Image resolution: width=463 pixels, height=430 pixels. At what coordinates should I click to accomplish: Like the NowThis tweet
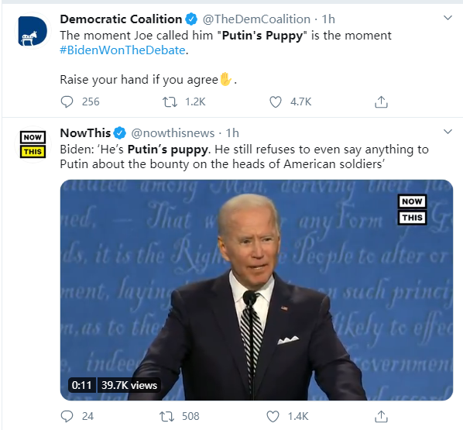pyautogui.click(x=273, y=417)
